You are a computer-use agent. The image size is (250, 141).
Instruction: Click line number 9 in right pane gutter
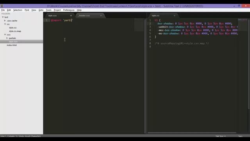click(150, 47)
